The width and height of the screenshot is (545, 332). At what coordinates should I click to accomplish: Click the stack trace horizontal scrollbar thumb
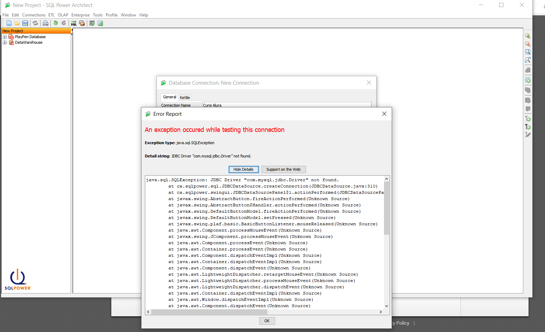click(210, 312)
